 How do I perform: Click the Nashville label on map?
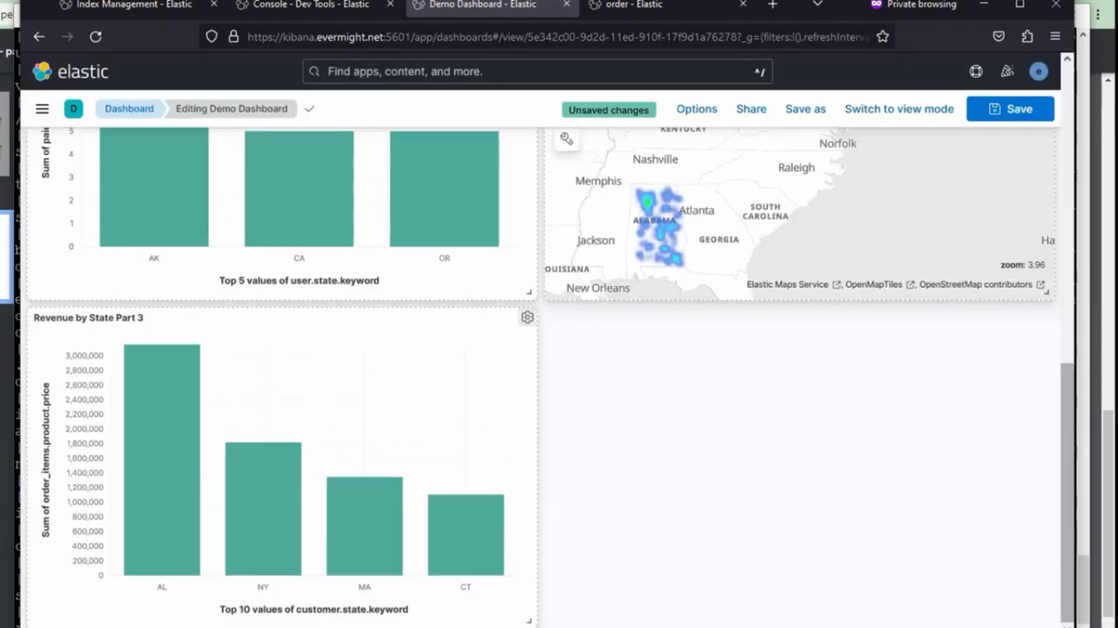coord(656,159)
